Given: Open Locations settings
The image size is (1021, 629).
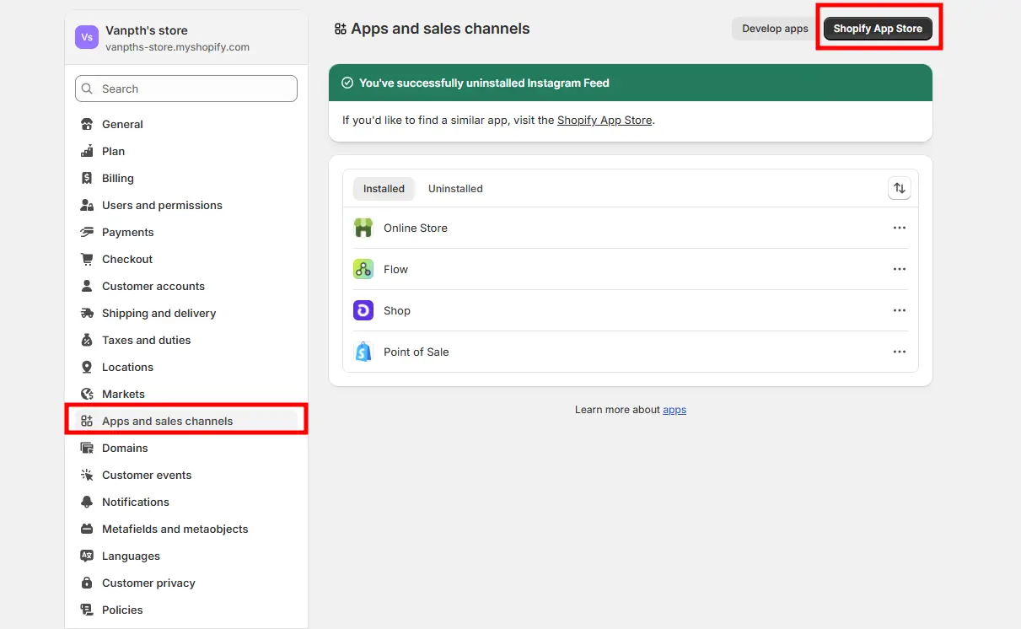Looking at the screenshot, I should pyautogui.click(x=186, y=367).
